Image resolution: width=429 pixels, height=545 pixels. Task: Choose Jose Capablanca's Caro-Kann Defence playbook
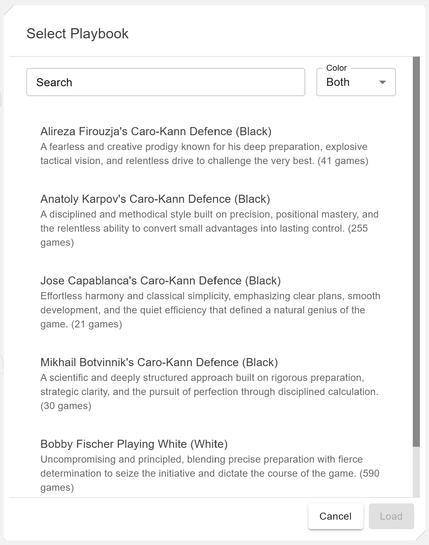coord(160,281)
